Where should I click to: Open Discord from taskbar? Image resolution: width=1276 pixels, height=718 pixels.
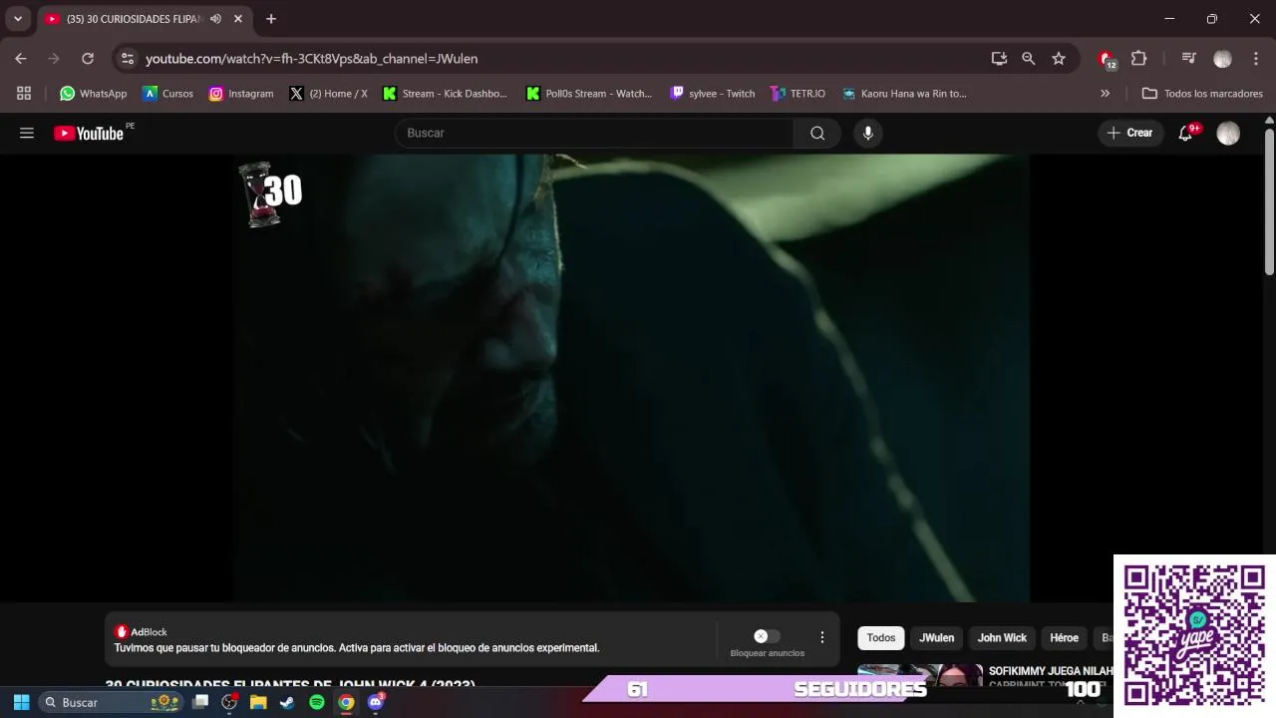tap(376, 702)
